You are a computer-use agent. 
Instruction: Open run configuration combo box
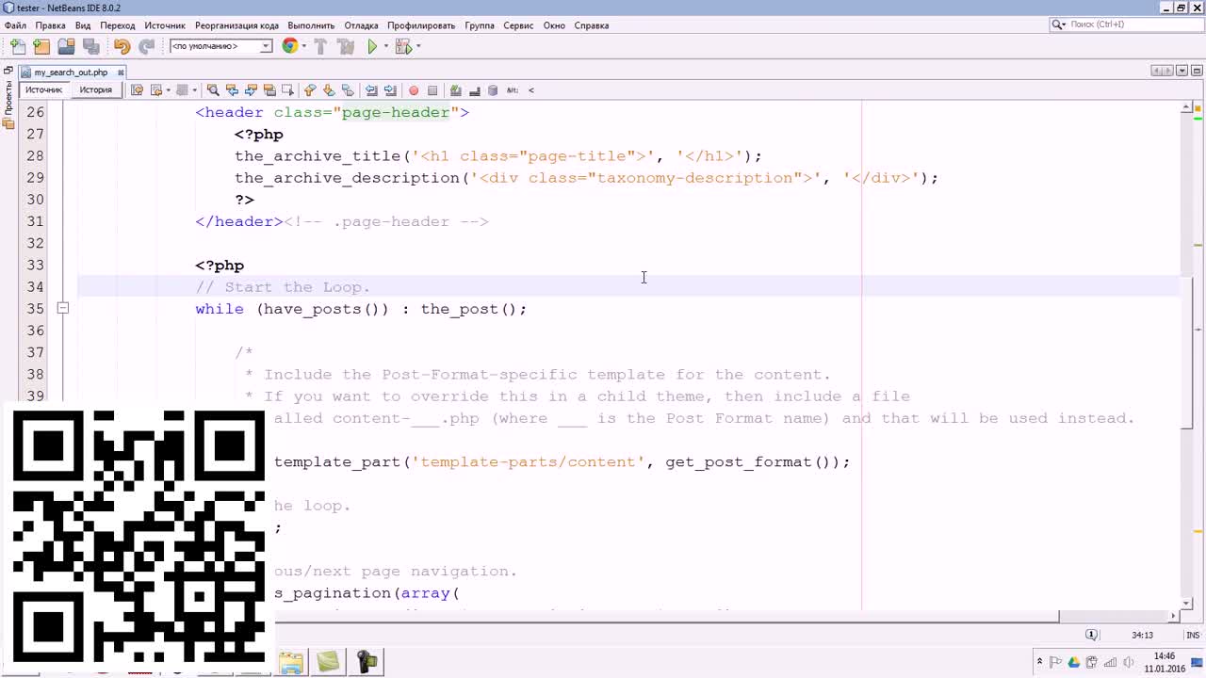tap(220, 46)
